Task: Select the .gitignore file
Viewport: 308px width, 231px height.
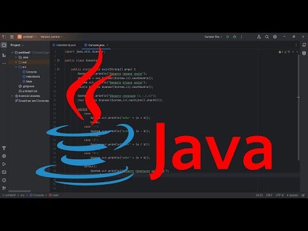Action: coord(26,86)
